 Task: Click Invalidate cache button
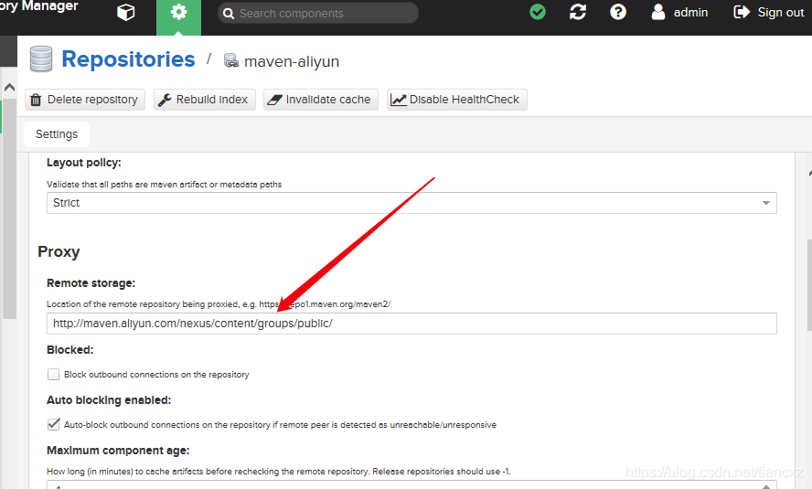(319, 100)
